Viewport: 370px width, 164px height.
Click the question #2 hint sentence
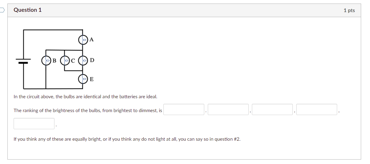pyautogui.click(x=127, y=139)
